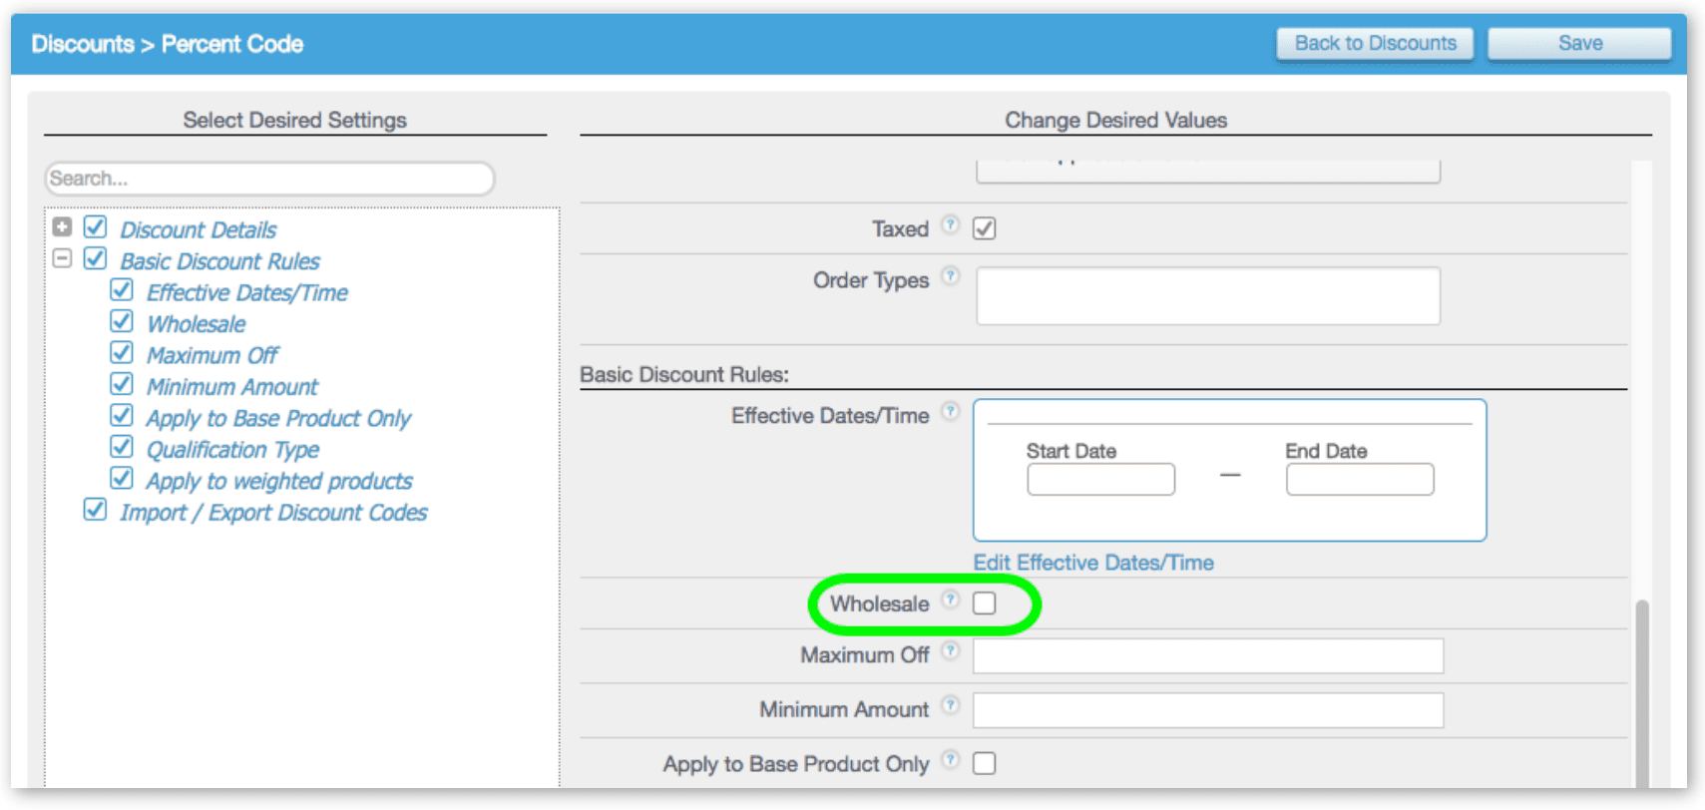Click the End Date input field
Screen dimensions: 1705x810
[1360, 480]
